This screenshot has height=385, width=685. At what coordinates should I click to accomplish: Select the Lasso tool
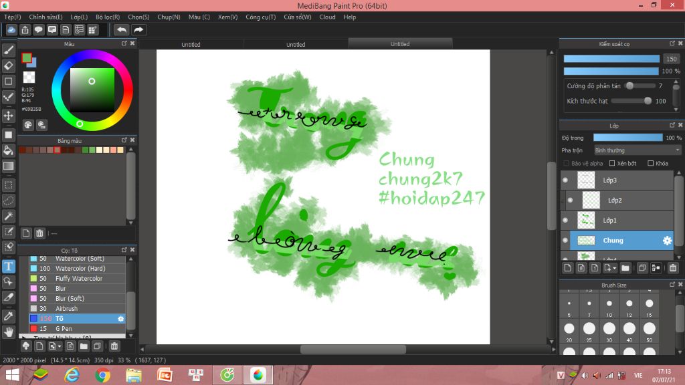[9, 201]
